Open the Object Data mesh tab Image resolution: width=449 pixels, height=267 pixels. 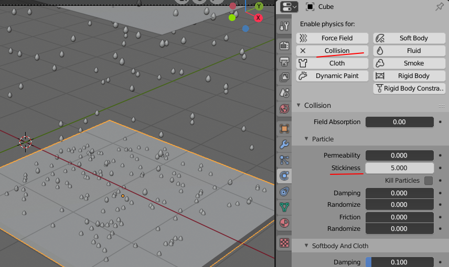click(284, 207)
